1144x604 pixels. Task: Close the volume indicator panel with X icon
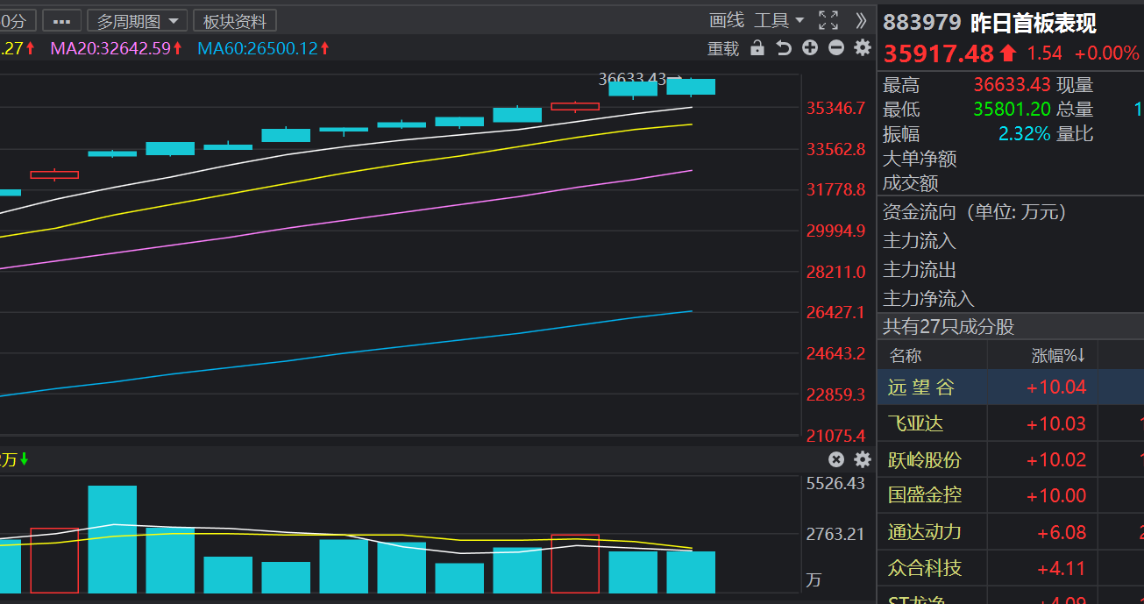(x=835, y=459)
